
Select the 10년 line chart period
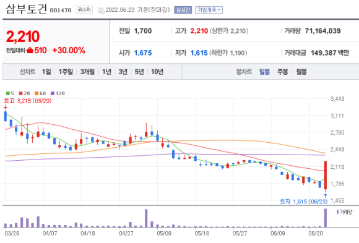point(157,72)
